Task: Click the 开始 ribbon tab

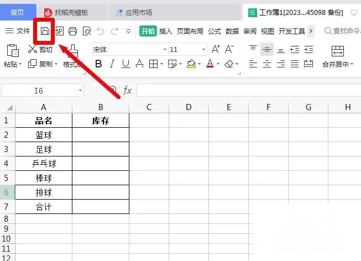Action: (x=148, y=31)
